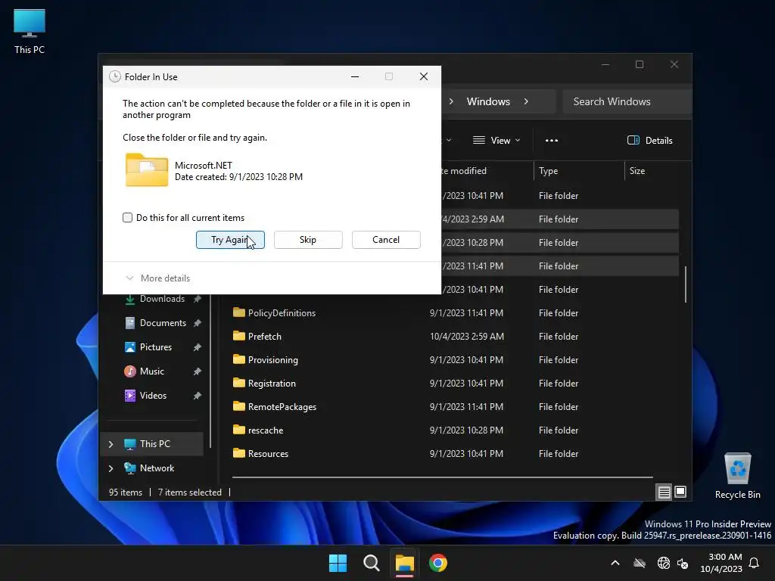Image resolution: width=775 pixels, height=581 pixels.
Task: Click the vertical scrollbar in file list
Action: 686,284
